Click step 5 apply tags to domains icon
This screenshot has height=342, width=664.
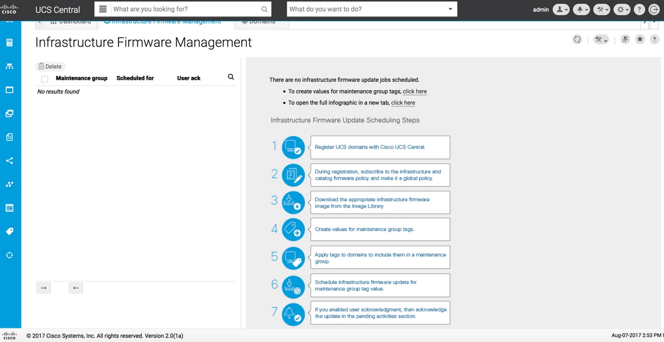pos(293,258)
